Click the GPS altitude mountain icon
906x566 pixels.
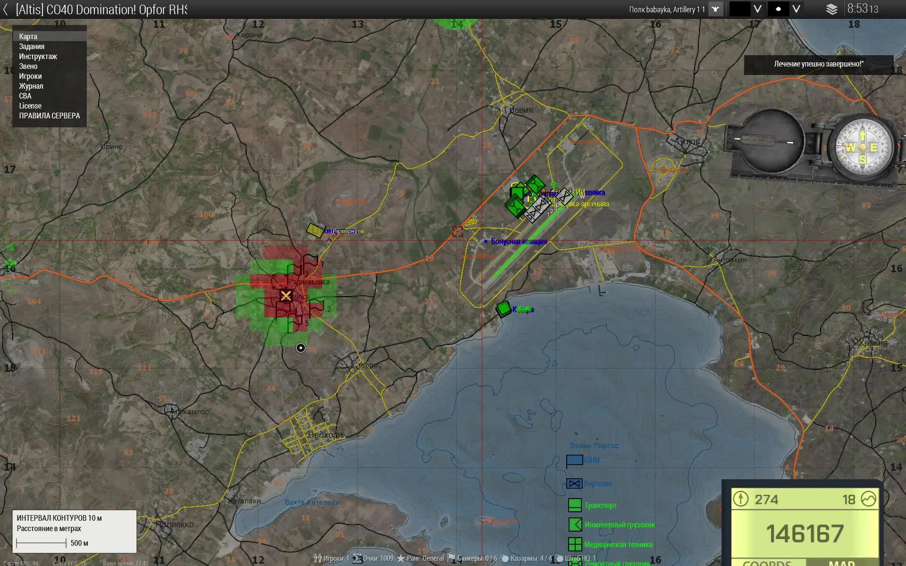tap(869, 499)
